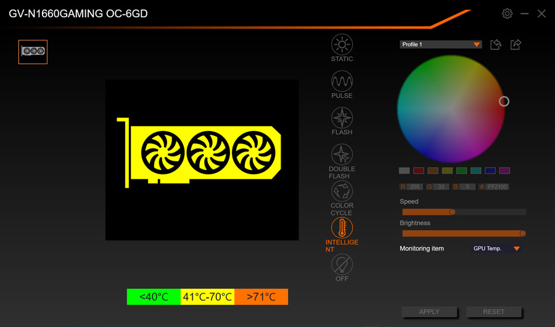Image resolution: width=555 pixels, height=327 pixels.
Task: Click the Apply button
Action: coord(429,312)
